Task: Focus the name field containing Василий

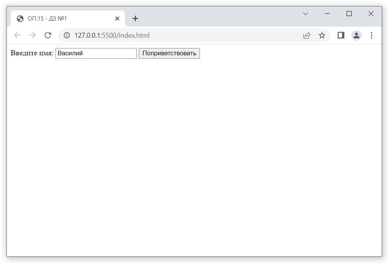Action: (96, 53)
